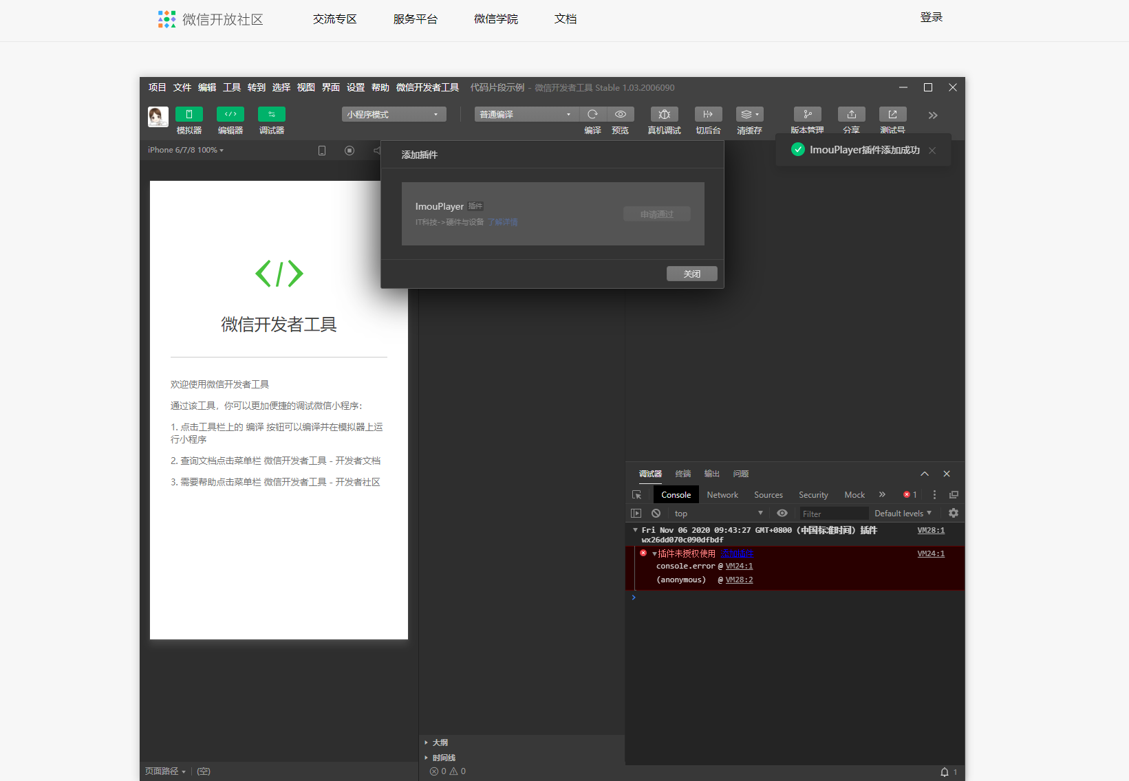Open the 项目 menu

coord(158,87)
